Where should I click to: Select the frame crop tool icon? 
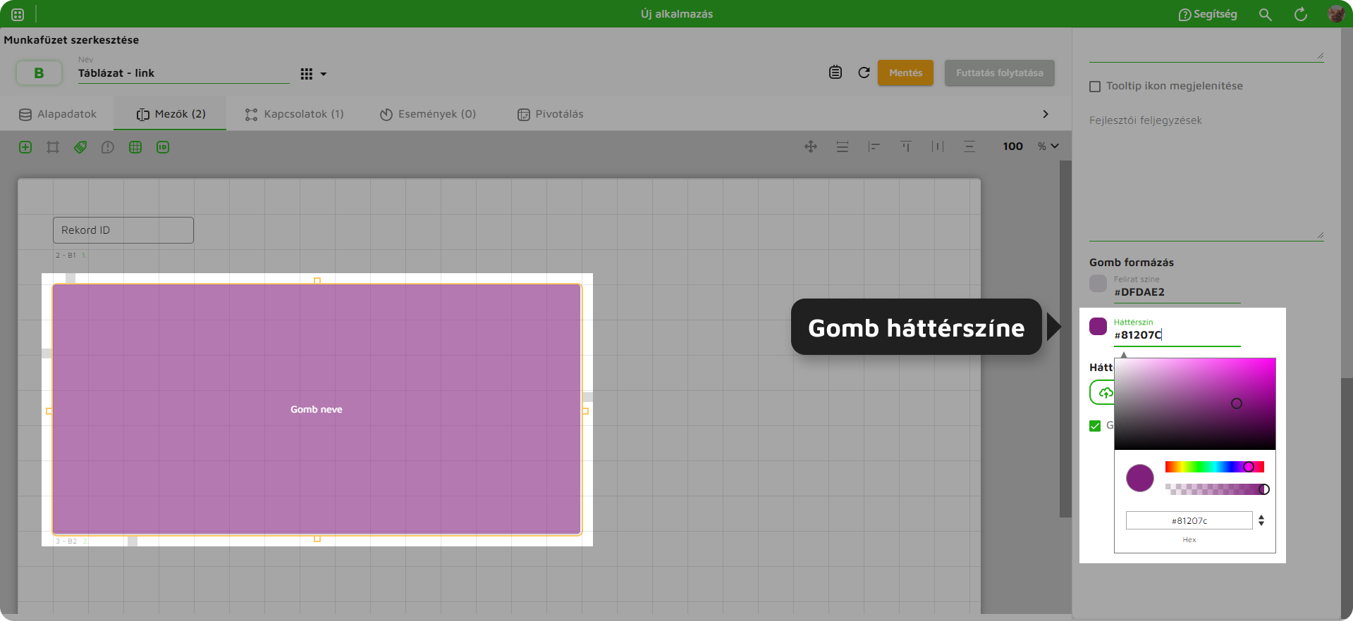pos(53,147)
